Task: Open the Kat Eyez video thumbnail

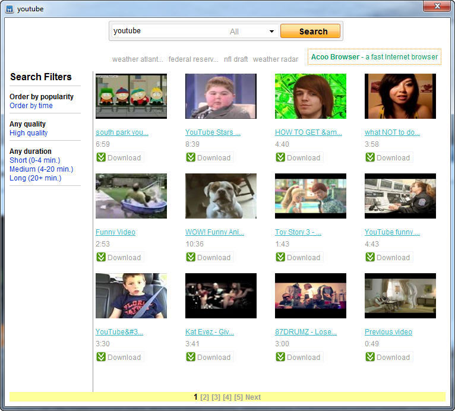Action: 221,296
